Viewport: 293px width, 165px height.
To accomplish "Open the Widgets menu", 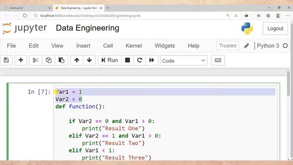I will (x=165, y=46).
